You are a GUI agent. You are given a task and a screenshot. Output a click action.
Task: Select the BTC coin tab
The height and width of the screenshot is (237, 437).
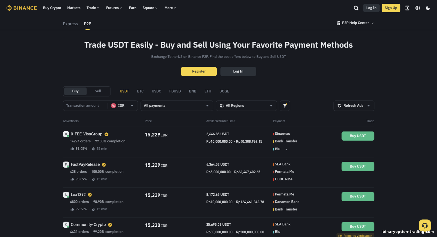point(140,91)
